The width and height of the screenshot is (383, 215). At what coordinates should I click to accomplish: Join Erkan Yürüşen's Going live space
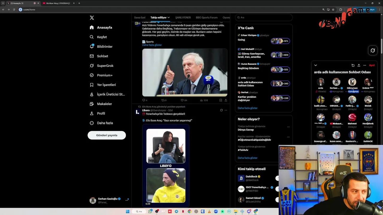(x=264, y=38)
